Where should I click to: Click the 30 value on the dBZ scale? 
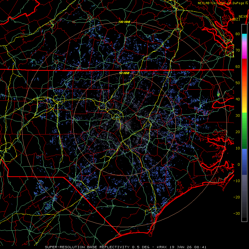point(238,116)
